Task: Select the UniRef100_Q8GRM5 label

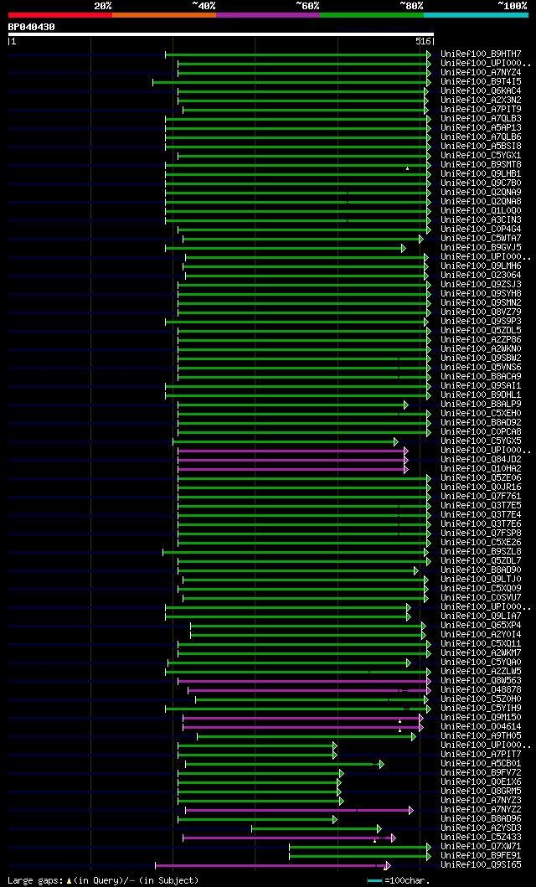Action: coord(482,792)
